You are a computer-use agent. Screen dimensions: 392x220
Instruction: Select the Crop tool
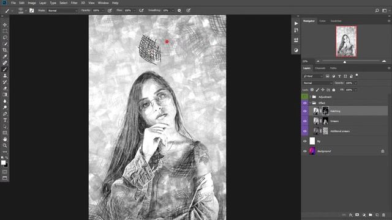(x=5, y=50)
